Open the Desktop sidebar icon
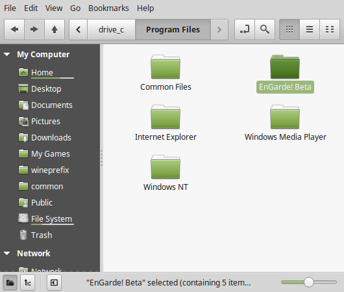The image size is (344, 292). [x=23, y=88]
